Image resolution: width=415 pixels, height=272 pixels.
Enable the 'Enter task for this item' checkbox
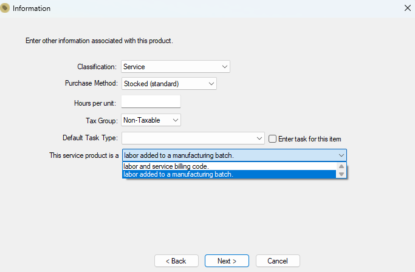click(x=272, y=139)
